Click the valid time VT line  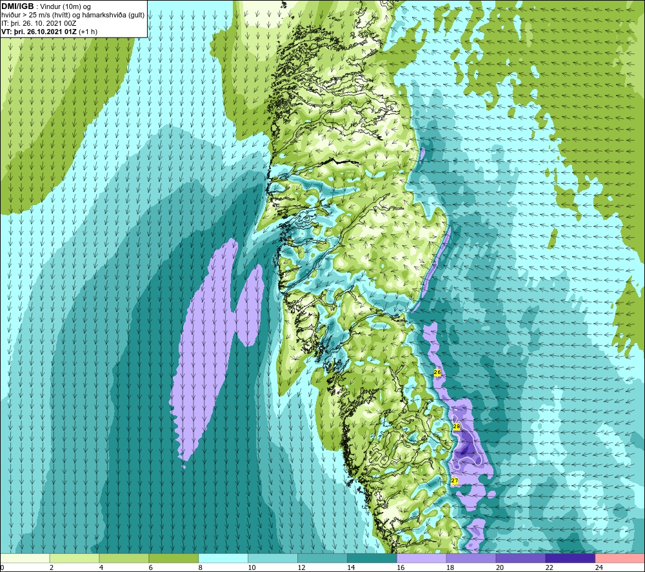pyautogui.click(x=50, y=32)
